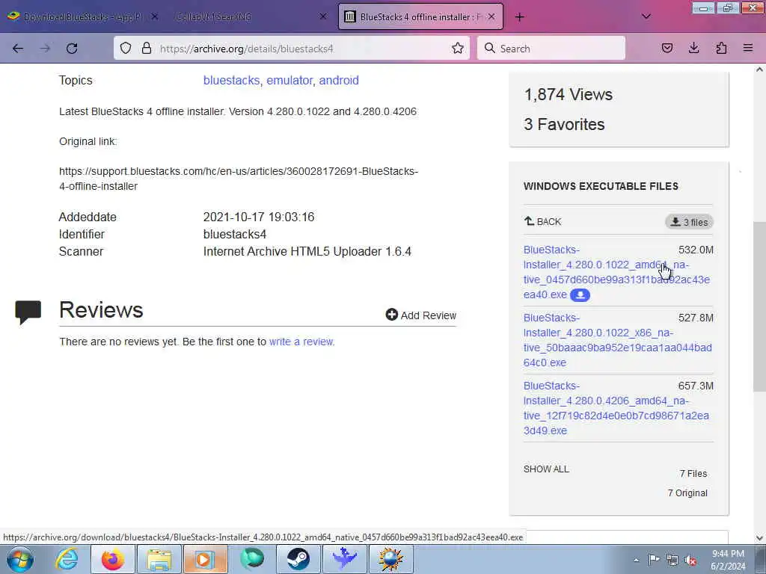
Task: Reload the current page
Action: [72, 49]
